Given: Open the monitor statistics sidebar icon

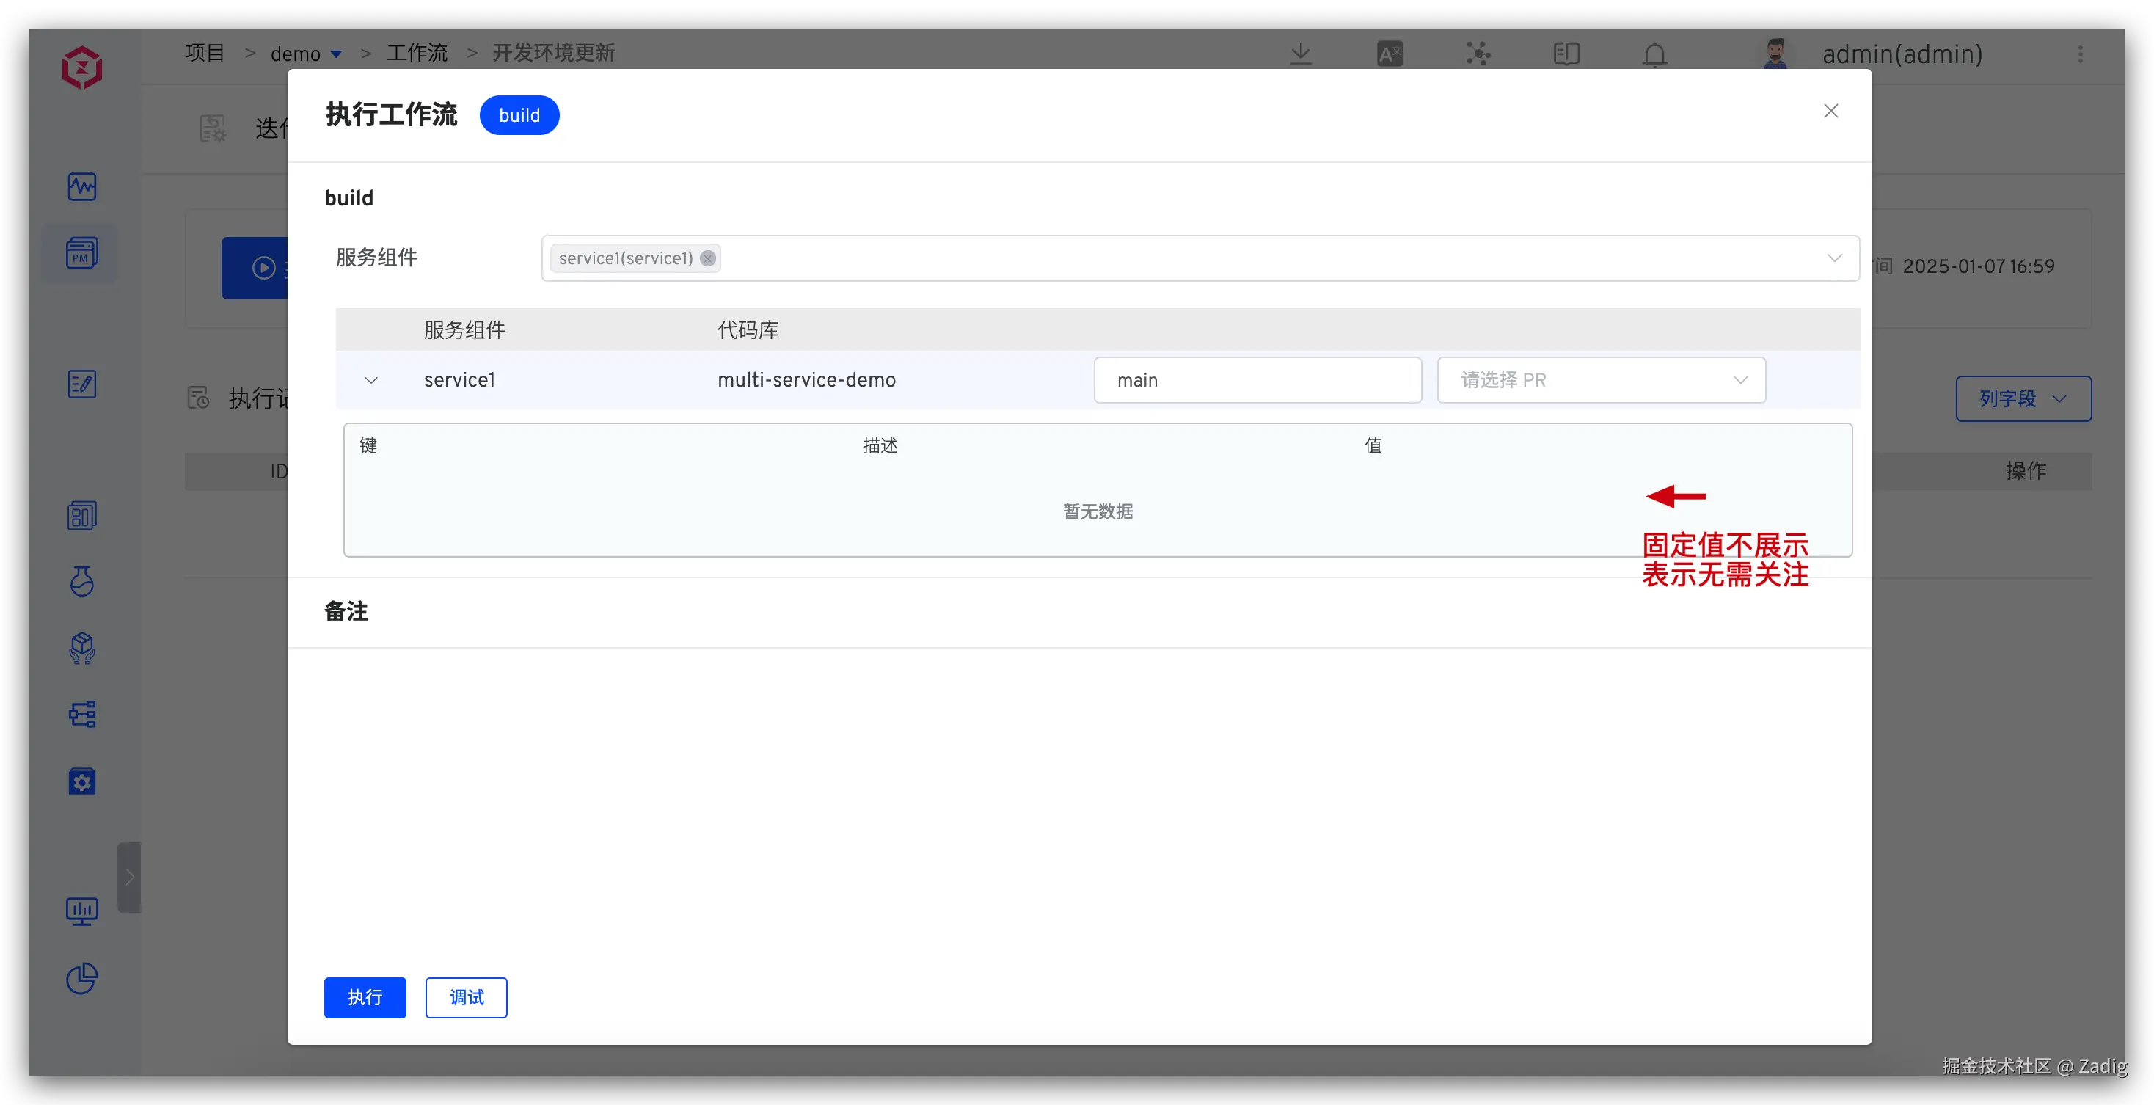Looking at the screenshot, I should (x=82, y=911).
